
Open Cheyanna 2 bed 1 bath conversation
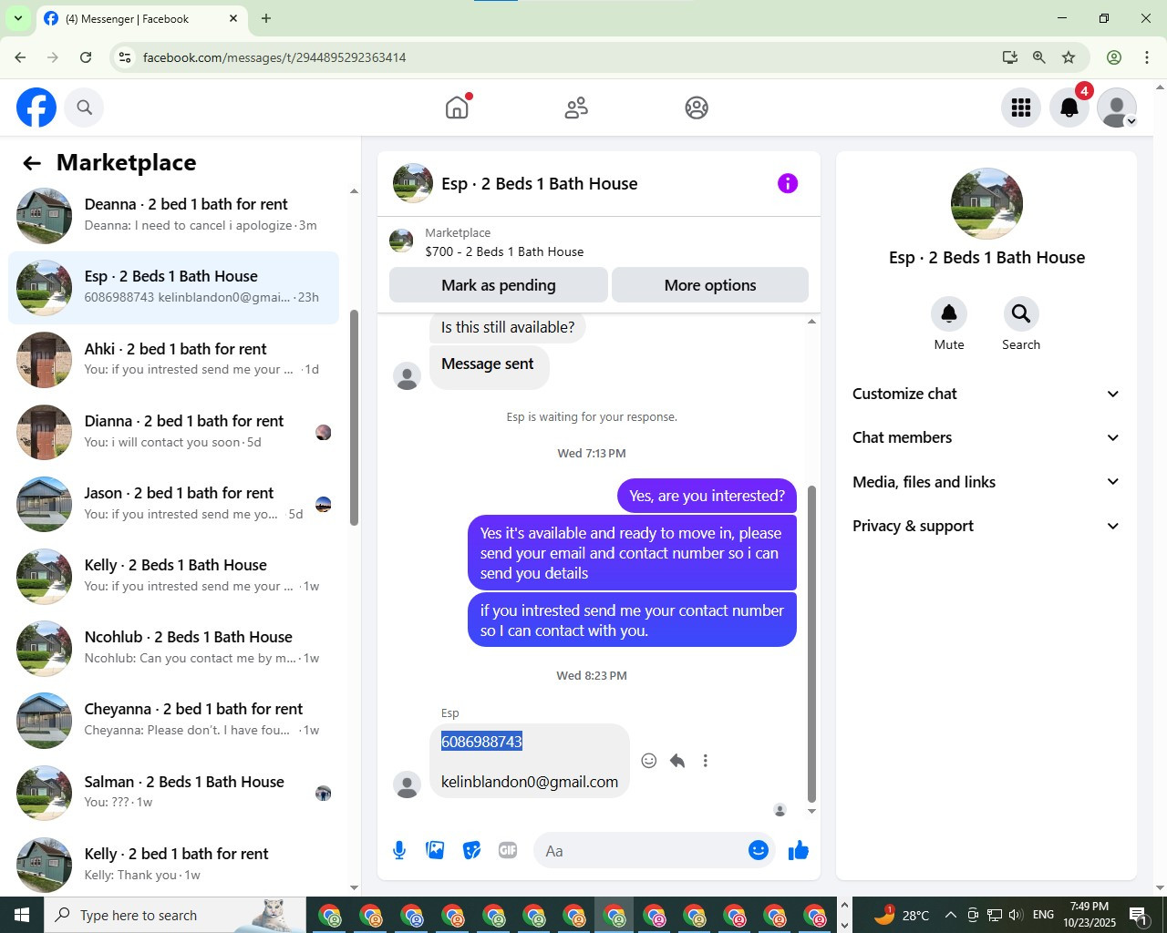point(173,720)
